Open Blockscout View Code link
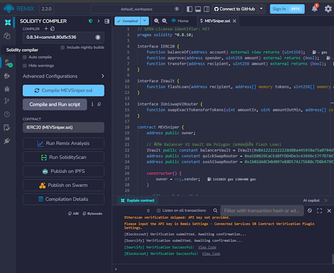 click(211, 254)
